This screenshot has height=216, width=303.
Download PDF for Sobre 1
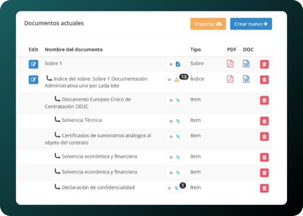[x=230, y=64]
